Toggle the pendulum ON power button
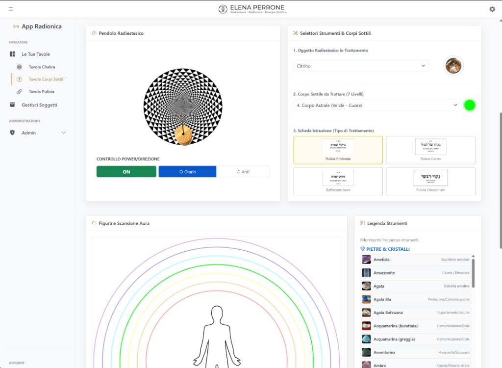 [x=126, y=172]
